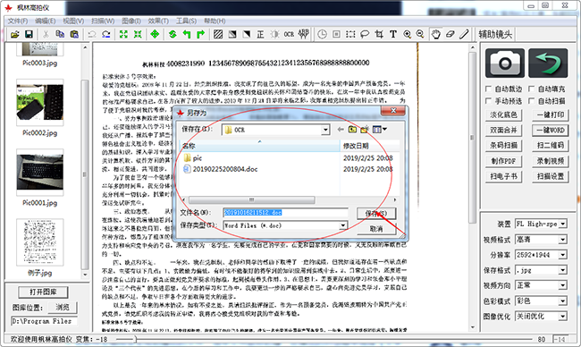Open the 装置 device dropdown

coord(563,224)
